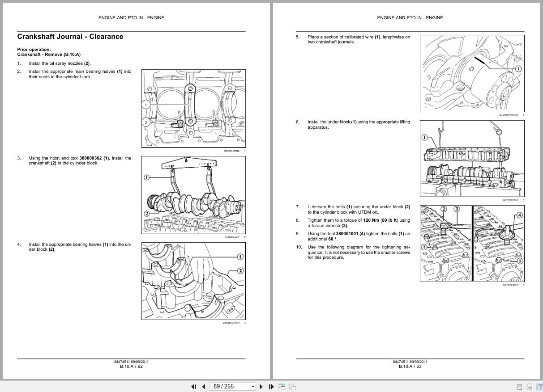Screen dimensions: 543x392
Task: Select the snapshot copy icon beside page navigation
Action: coord(282,386)
